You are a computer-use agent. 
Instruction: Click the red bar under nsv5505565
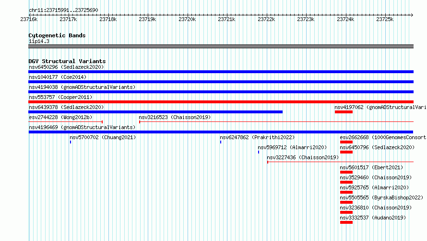346,202
